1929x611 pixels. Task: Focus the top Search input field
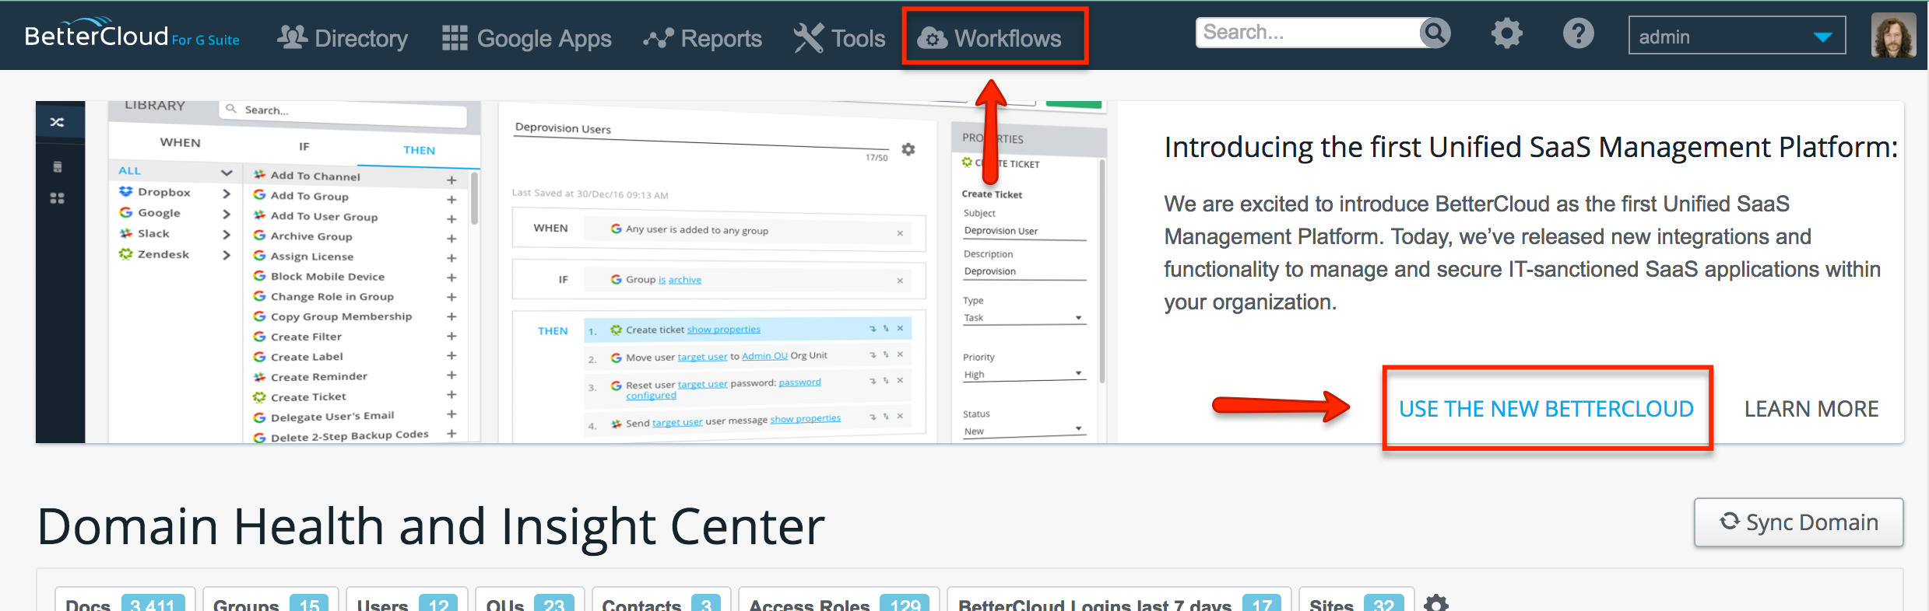click(1308, 33)
